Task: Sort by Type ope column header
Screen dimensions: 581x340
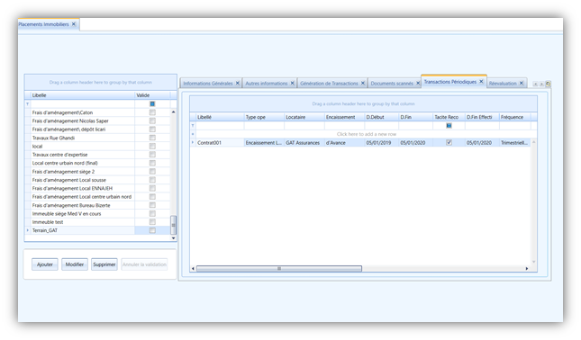Action: pyautogui.click(x=264, y=117)
